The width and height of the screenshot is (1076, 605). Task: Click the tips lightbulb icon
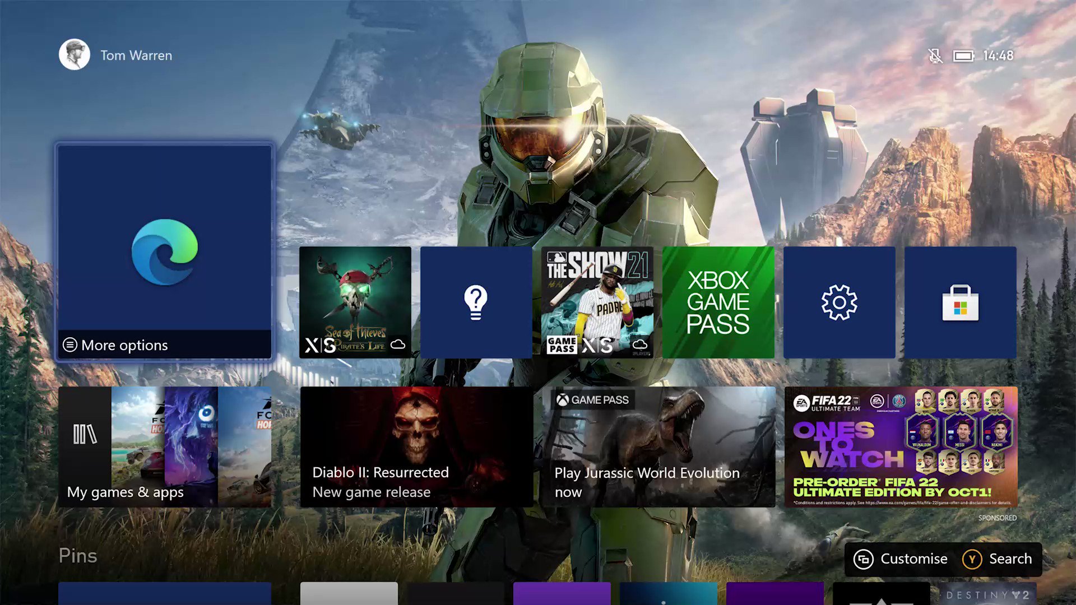476,302
